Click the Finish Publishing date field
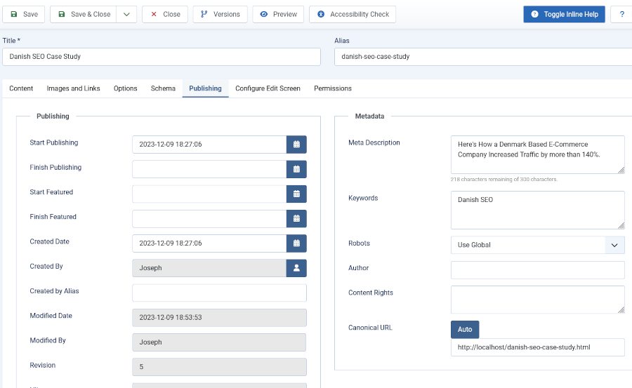Viewport: 632px width, 388px height. coord(209,169)
